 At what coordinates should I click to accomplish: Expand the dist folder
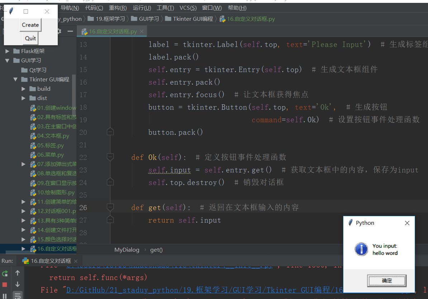coord(23,98)
